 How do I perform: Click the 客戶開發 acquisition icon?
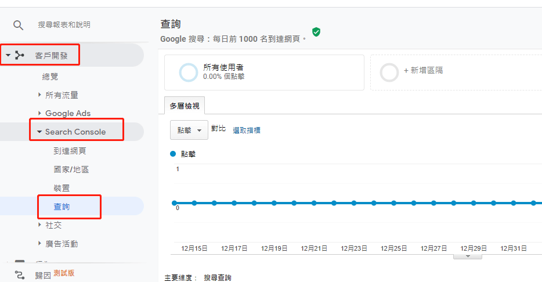[20, 56]
